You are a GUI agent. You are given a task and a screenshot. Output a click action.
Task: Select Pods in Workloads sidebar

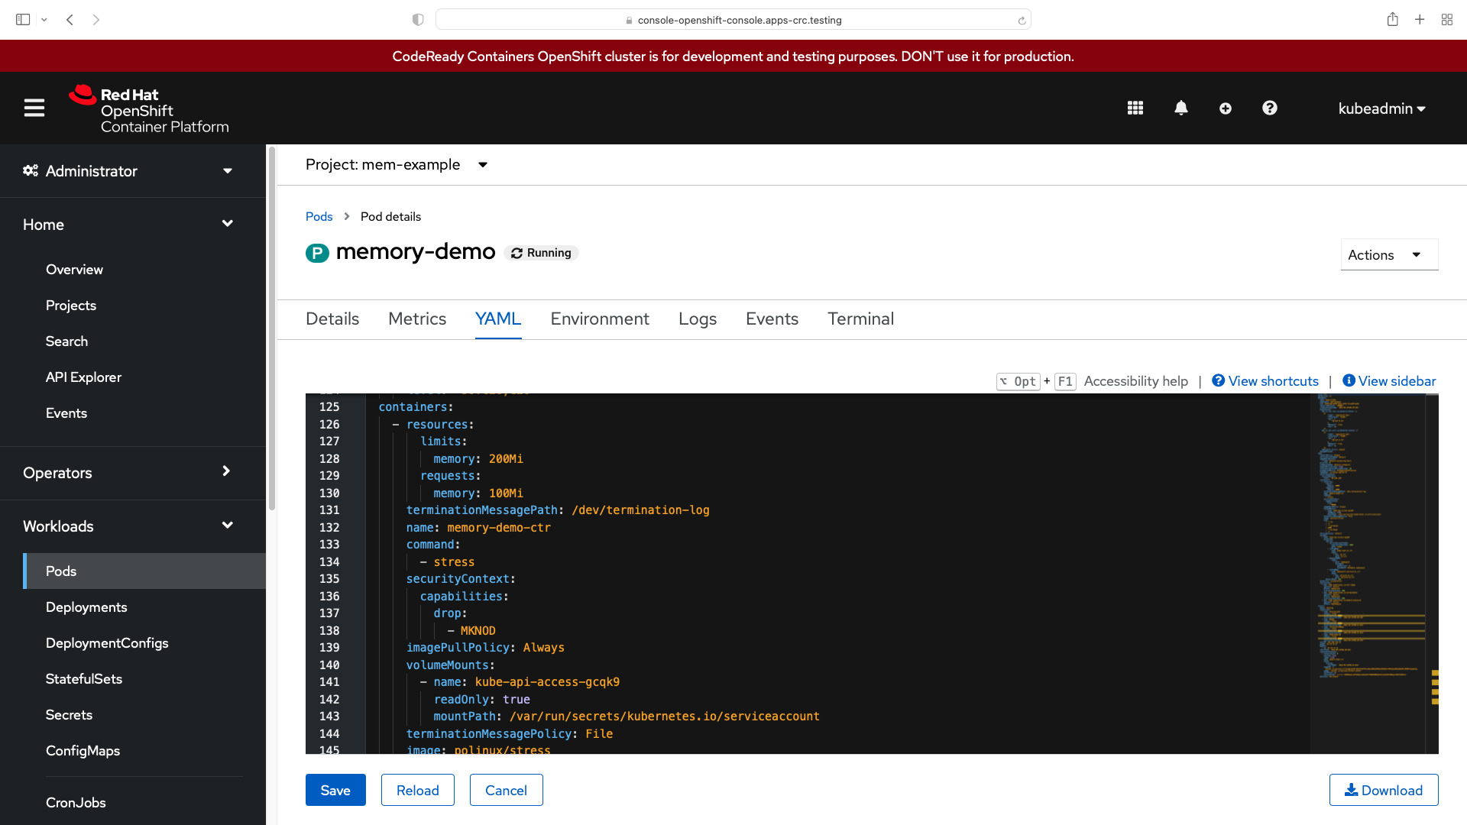tap(144, 571)
